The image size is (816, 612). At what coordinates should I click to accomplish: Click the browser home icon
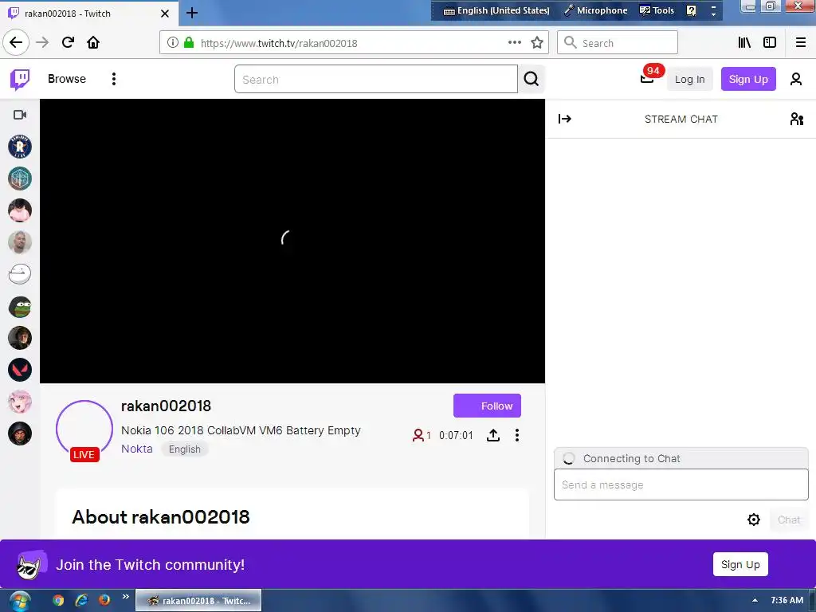(x=93, y=43)
